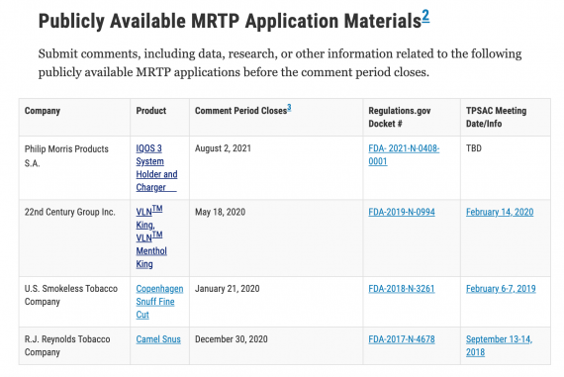Select R.J. Reynolds Tobacco Company cell
This screenshot has height=377, width=564.
click(74, 345)
